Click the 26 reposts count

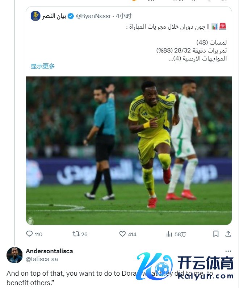[84, 234]
